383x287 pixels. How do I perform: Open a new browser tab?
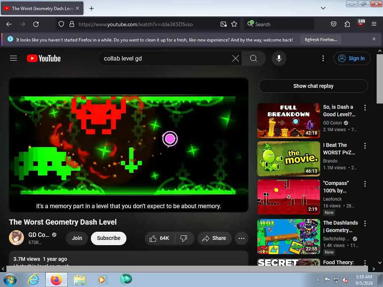coord(91,9)
